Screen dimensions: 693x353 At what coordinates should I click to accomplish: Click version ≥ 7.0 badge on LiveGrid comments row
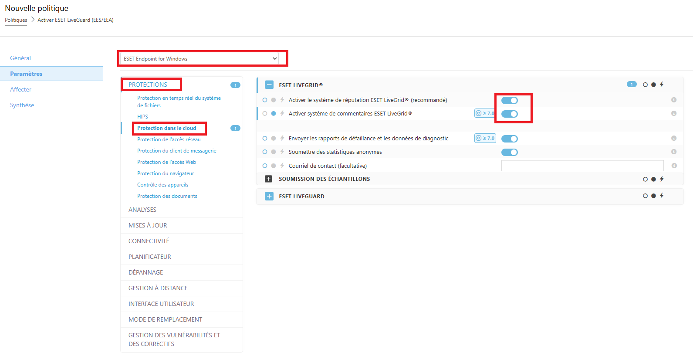[485, 113]
